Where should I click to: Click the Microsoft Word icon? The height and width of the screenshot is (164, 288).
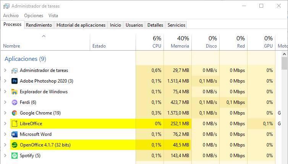point(15,134)
